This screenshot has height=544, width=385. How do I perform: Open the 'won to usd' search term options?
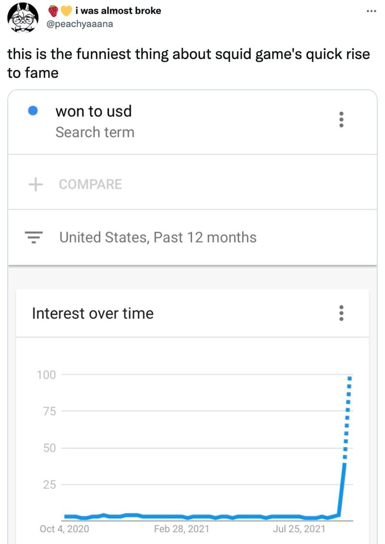pyautogui.click(x=341, y=119)
